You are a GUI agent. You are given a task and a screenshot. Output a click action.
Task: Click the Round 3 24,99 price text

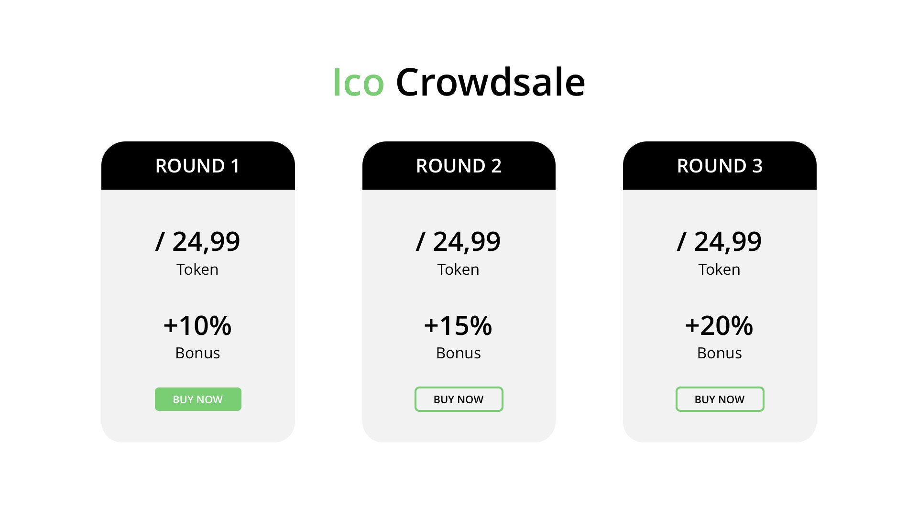[720, 242]
